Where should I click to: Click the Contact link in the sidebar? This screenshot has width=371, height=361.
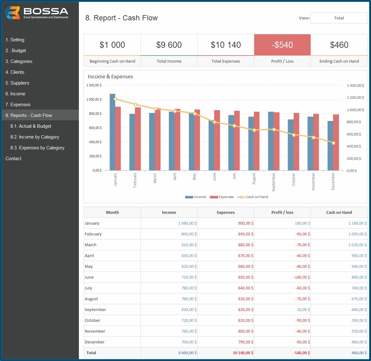point(14,159)
